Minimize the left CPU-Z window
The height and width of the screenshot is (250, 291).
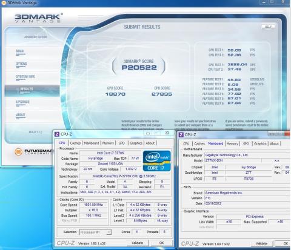tap(148, 133)
